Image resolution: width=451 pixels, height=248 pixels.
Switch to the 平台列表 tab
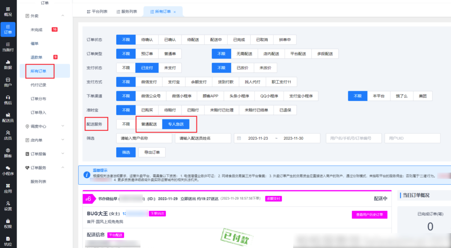(94, 11)
